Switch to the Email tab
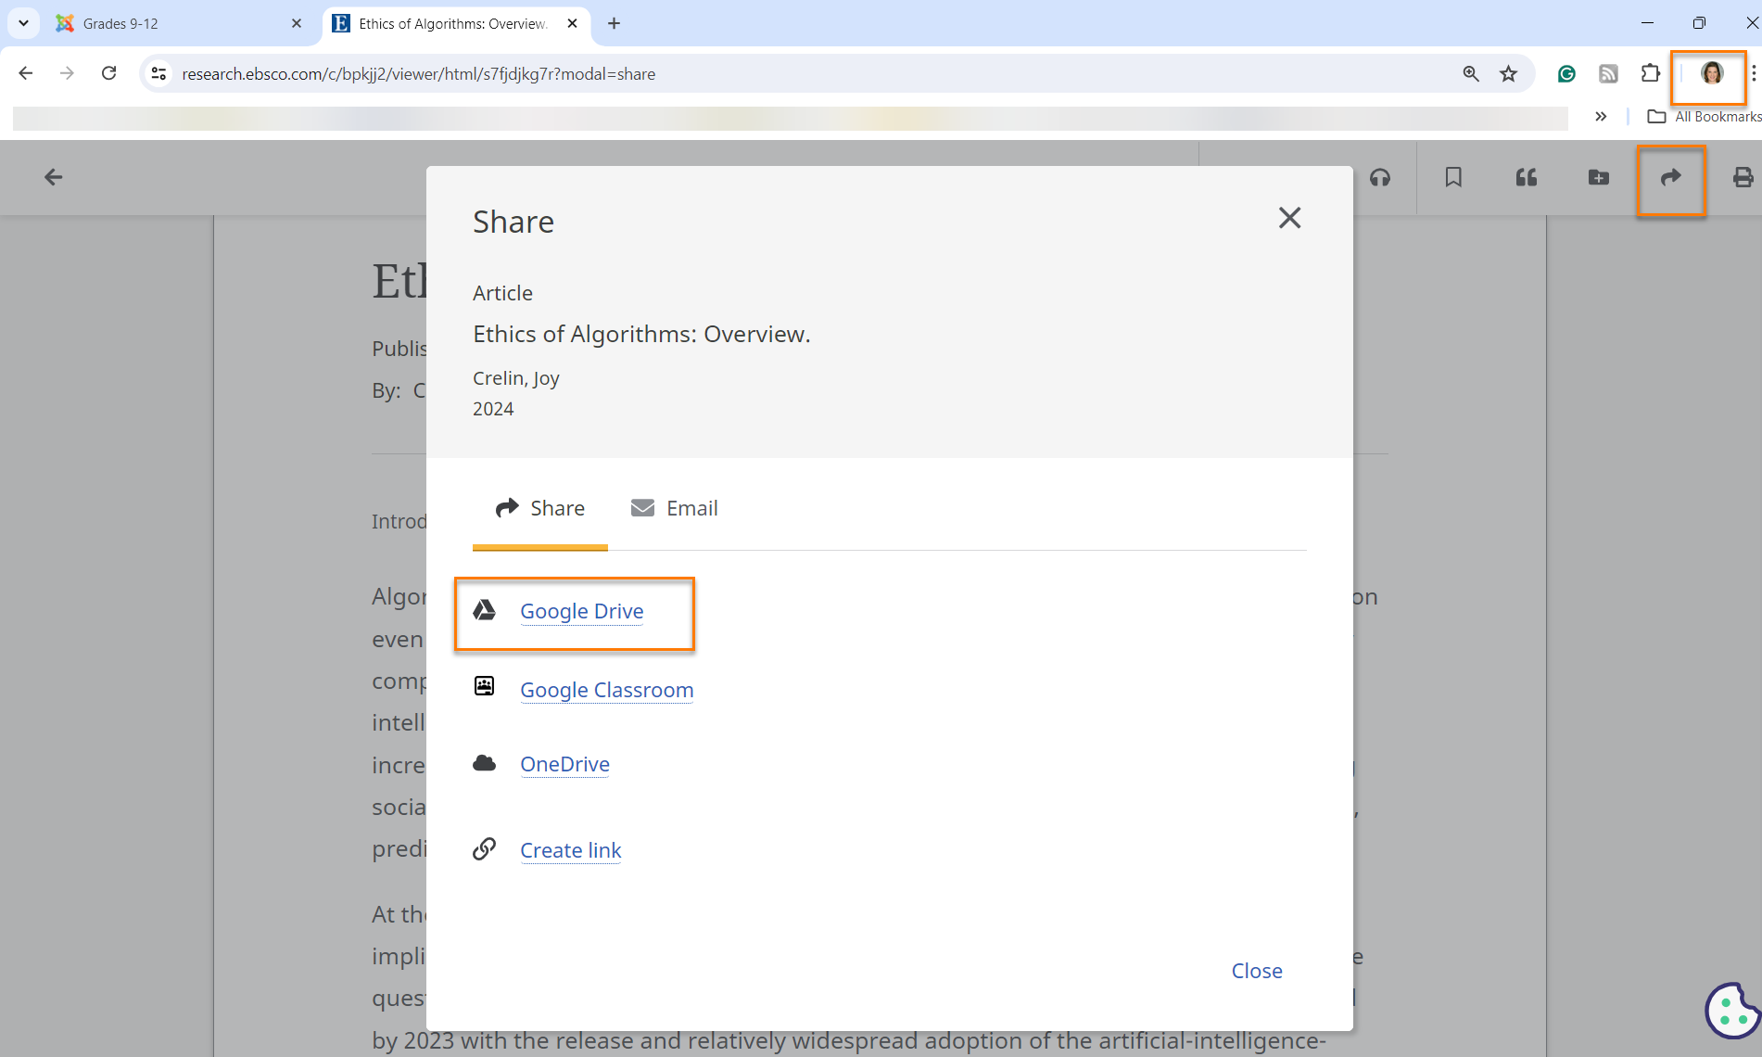 tap(674, 508)
